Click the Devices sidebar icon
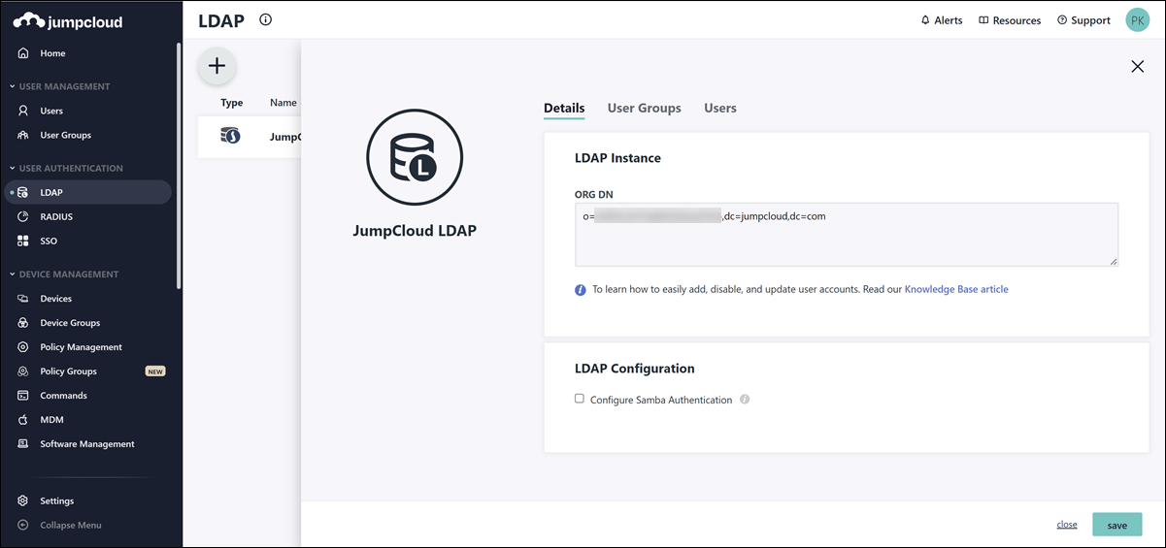The height and width of the screenshot is (548, 1166). [x=23, y=299]
